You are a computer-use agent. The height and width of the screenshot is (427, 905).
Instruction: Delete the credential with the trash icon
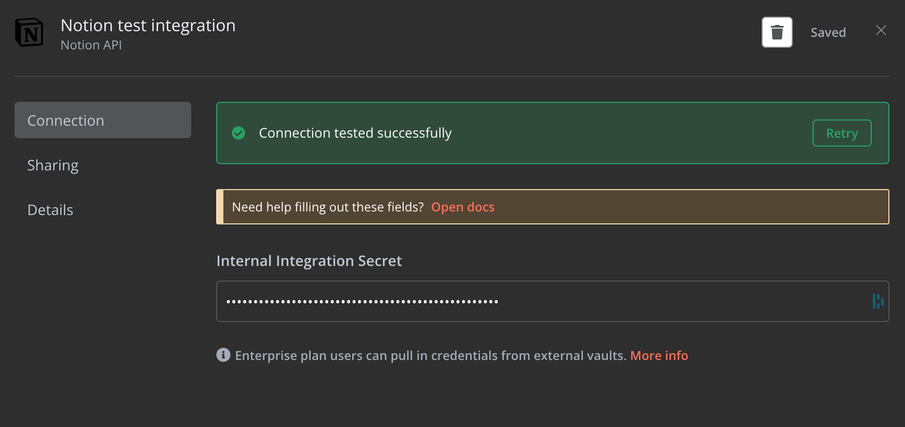coord(777,32)
